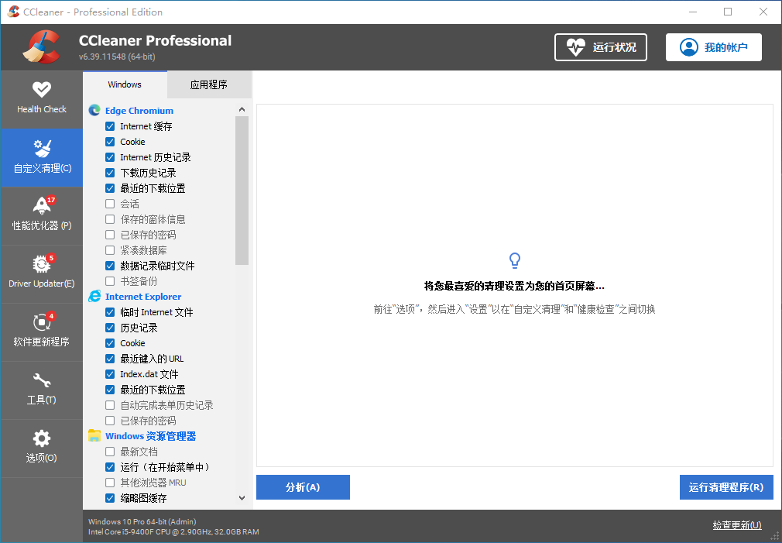Click the 检查更新(U) link
Screen dimensions: 782x543
pyautogui.click(x=736, y=525)
